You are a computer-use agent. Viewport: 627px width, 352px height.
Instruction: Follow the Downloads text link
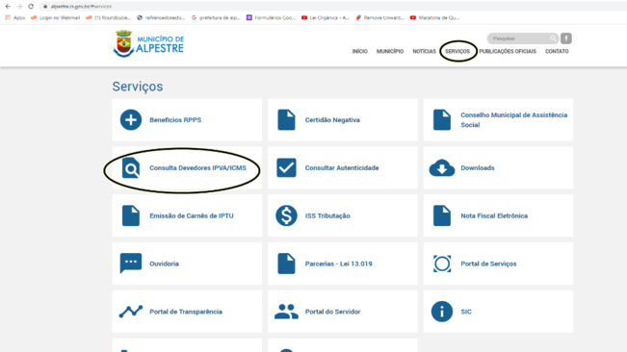(x=478, y=167)
